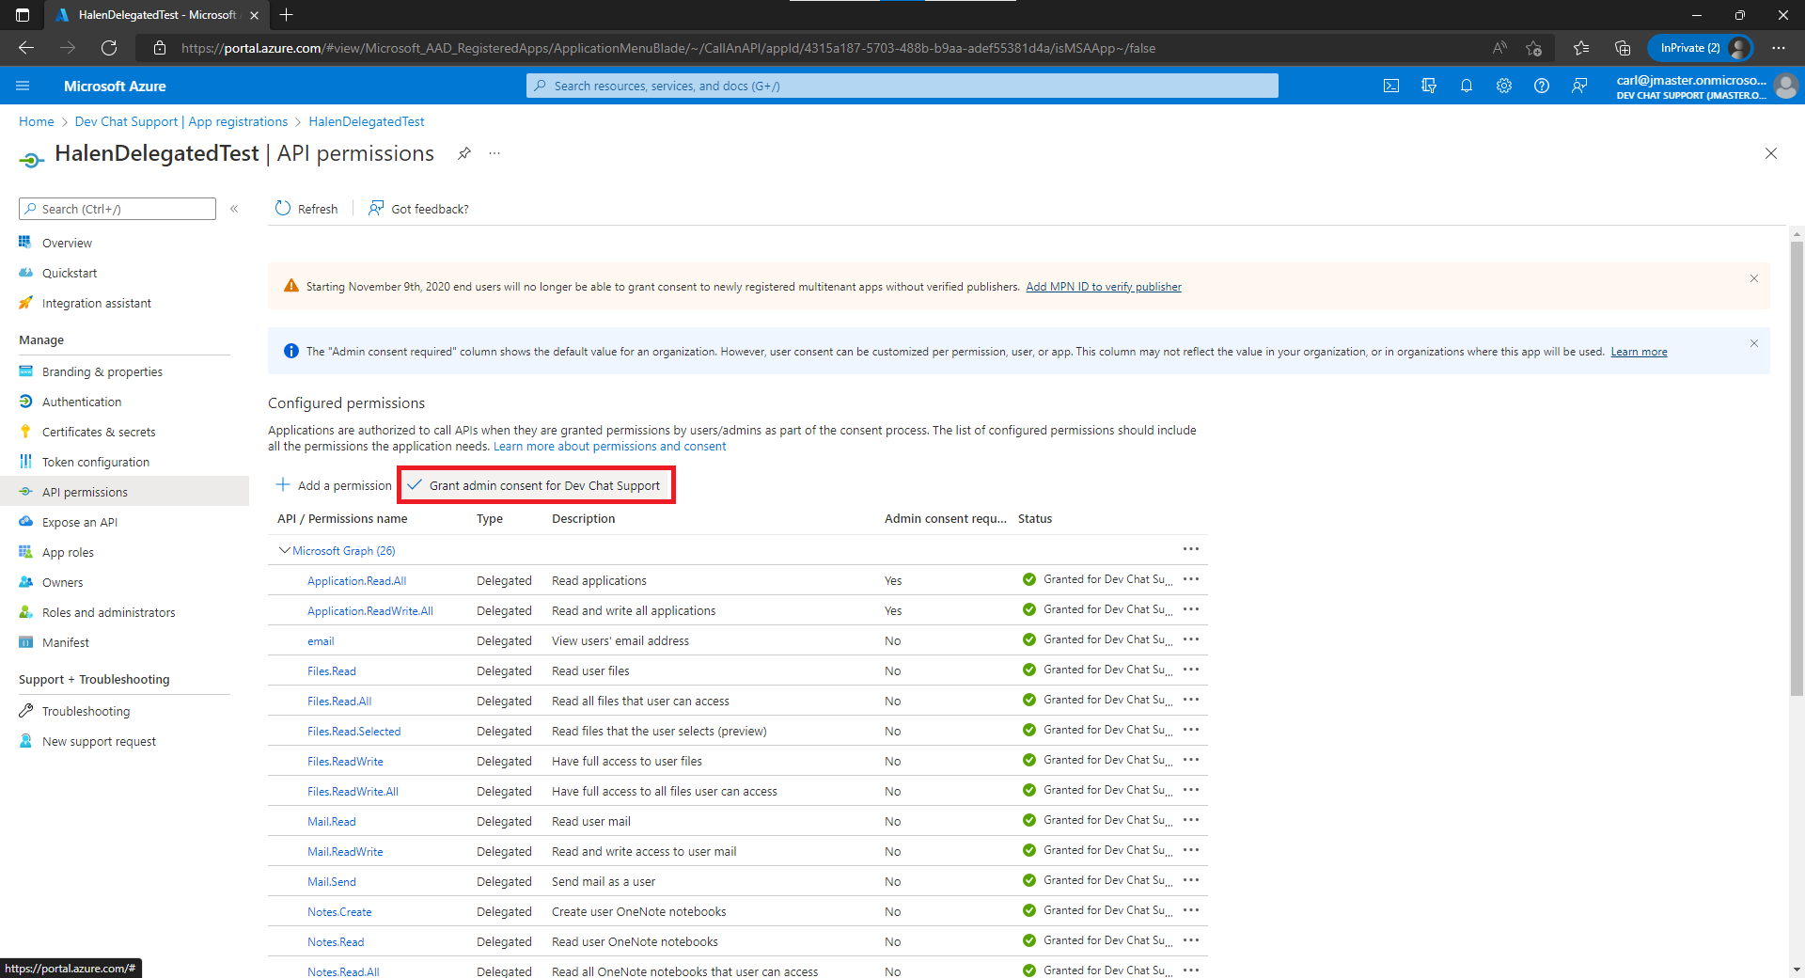Close the API permissions blade
This screenshot has height=978, width=1805.
click(1771, 153)
